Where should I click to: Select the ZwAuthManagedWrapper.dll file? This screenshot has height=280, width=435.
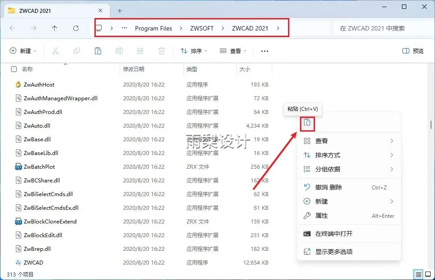point(60,98)
